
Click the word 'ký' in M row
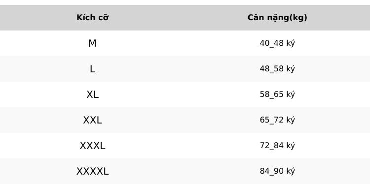(x=291, y=43)
